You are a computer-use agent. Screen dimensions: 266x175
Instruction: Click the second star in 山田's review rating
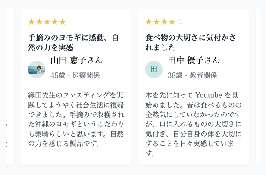pyautogui.click(x=39, y=22)
